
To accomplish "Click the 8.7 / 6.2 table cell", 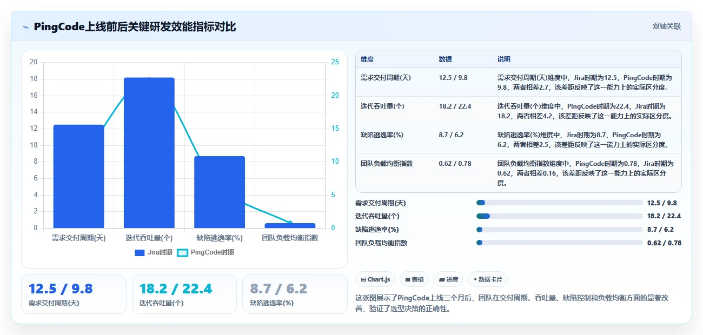I will (452, 135).
